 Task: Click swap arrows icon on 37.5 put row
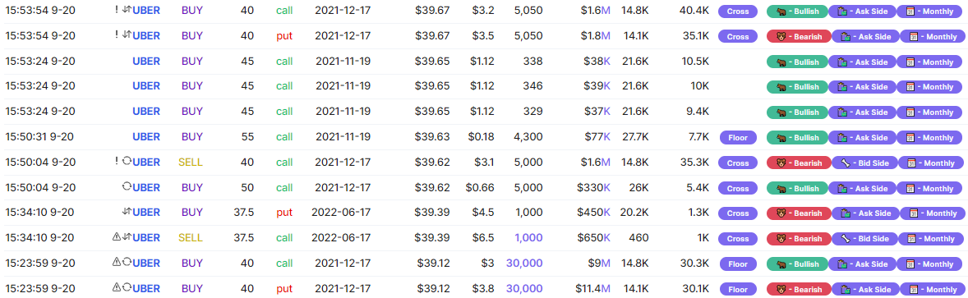pyautogui.click(x=127, y=213)
